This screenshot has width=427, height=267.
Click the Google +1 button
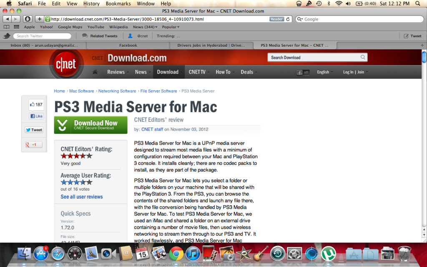coord(34,144)
